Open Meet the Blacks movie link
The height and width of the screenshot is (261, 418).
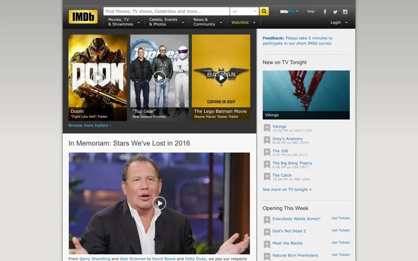click(x=287, y=243)
